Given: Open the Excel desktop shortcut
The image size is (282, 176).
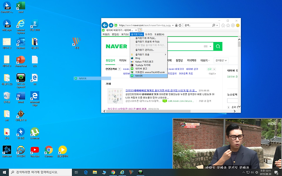Looking at the screenshot, I should (21, 7).
